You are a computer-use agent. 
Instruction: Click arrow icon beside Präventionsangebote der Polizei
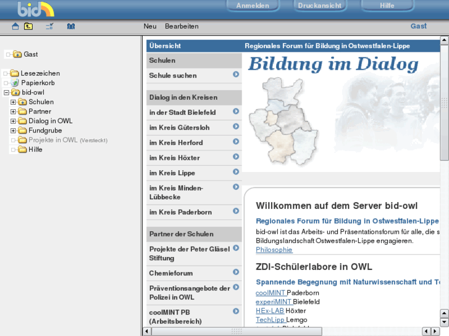pyautogui.click(x=236, y=287)
